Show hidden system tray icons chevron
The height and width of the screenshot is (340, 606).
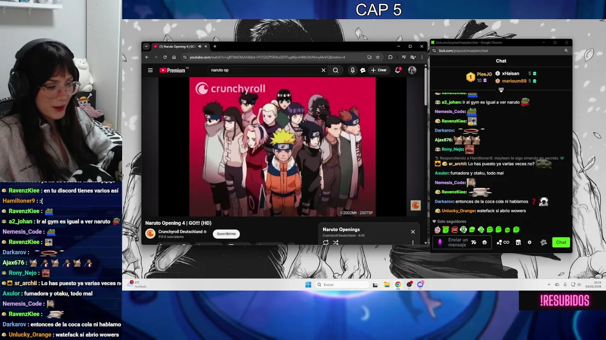[x=549, y=285]
